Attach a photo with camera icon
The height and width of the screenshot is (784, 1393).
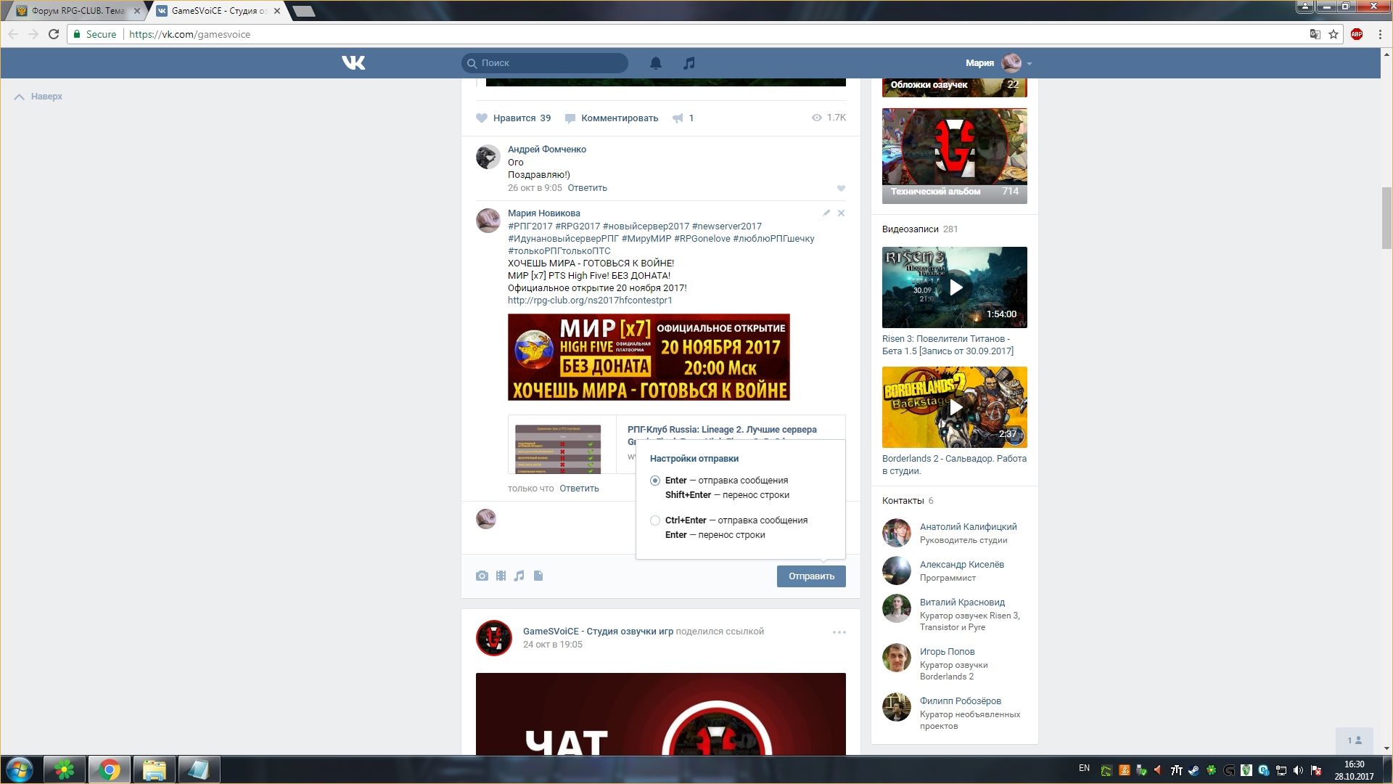pos(482,576)
